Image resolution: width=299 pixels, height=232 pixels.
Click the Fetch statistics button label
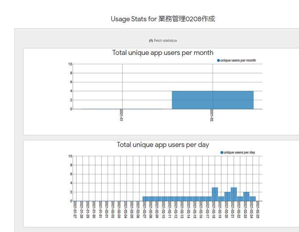[165, 41]
